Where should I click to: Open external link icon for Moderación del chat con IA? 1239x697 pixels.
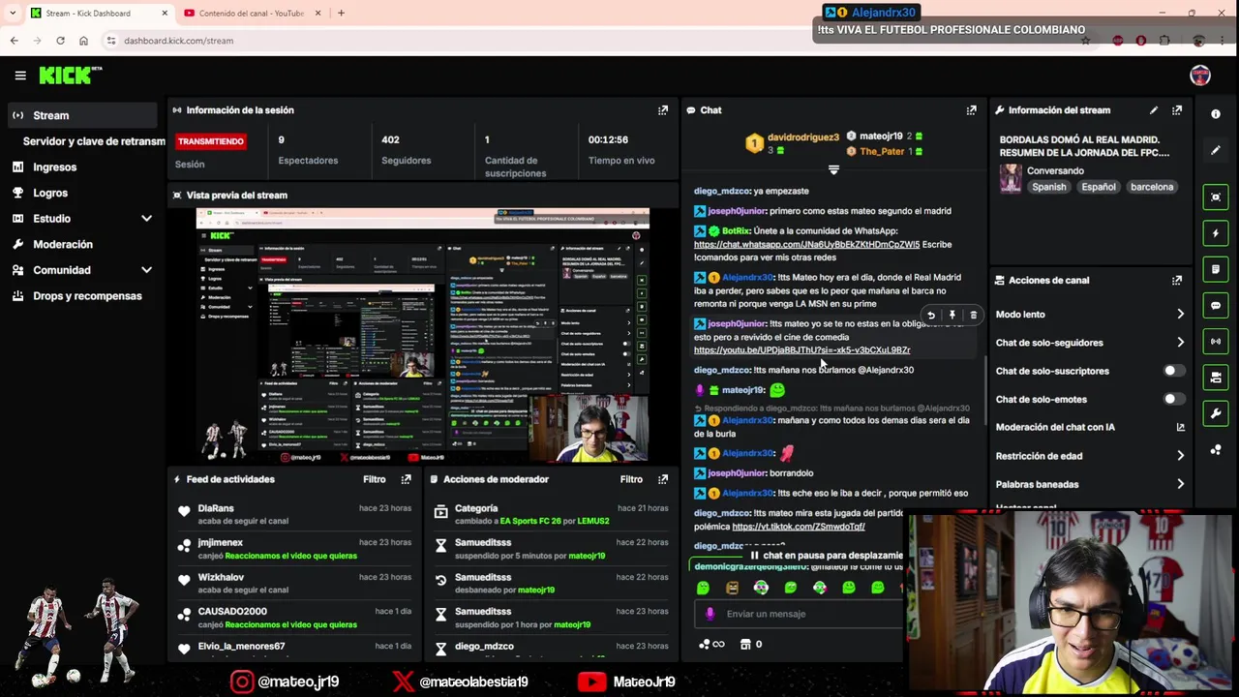pyautogui.click(x=1180, y=427)
